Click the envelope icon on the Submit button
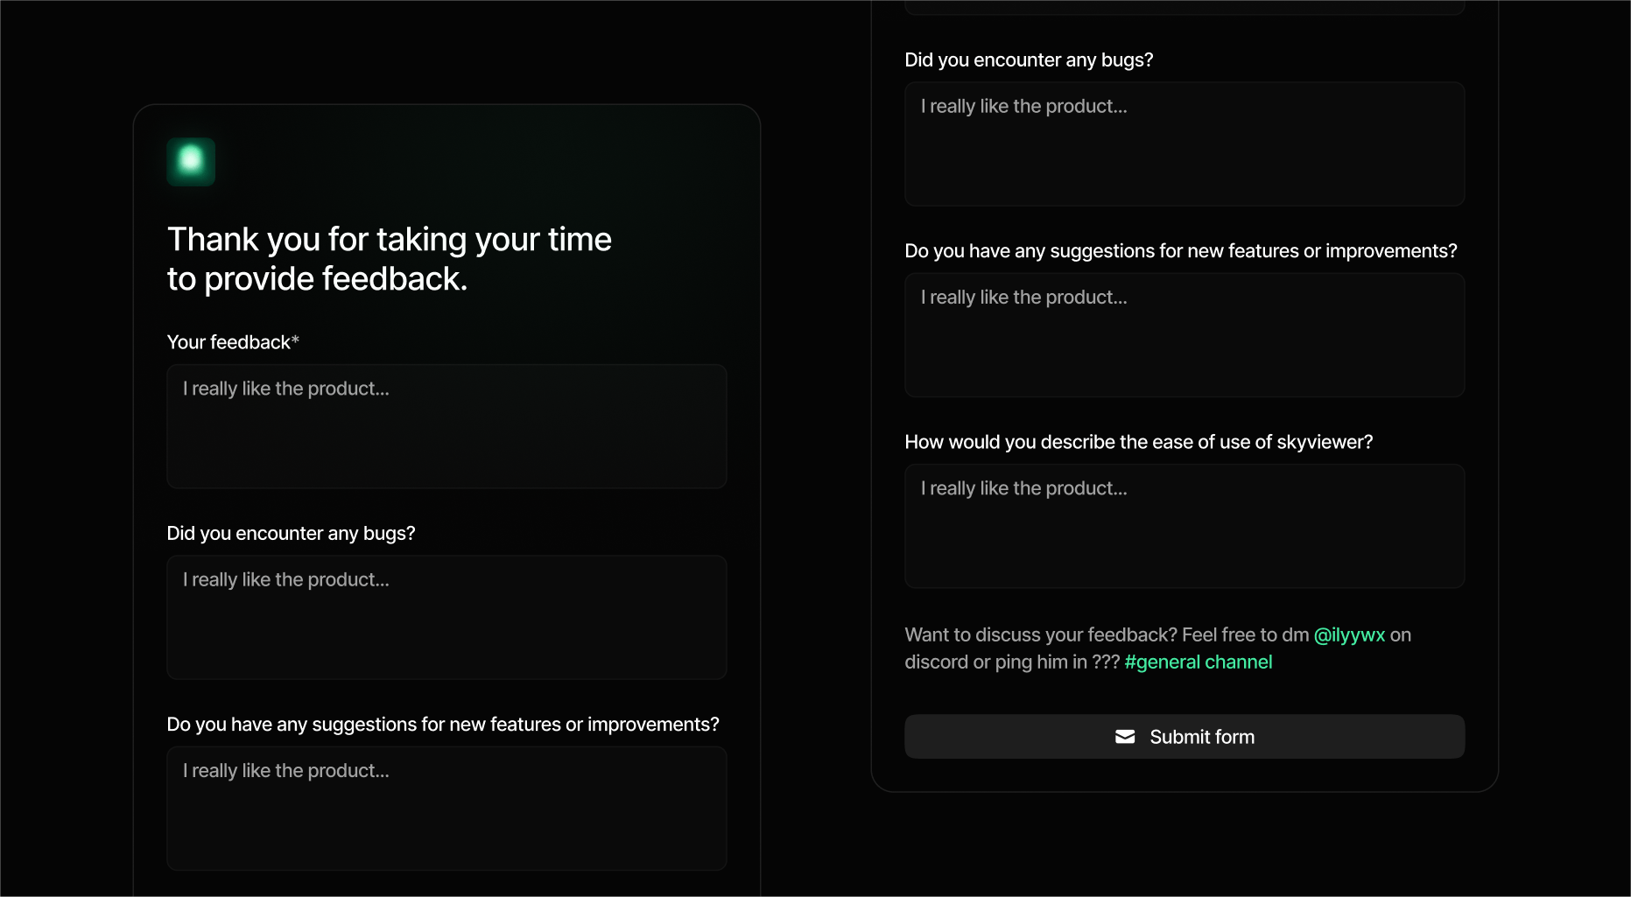The height and width of the screenshot is (897, 1631). (x=1125, y=736)
